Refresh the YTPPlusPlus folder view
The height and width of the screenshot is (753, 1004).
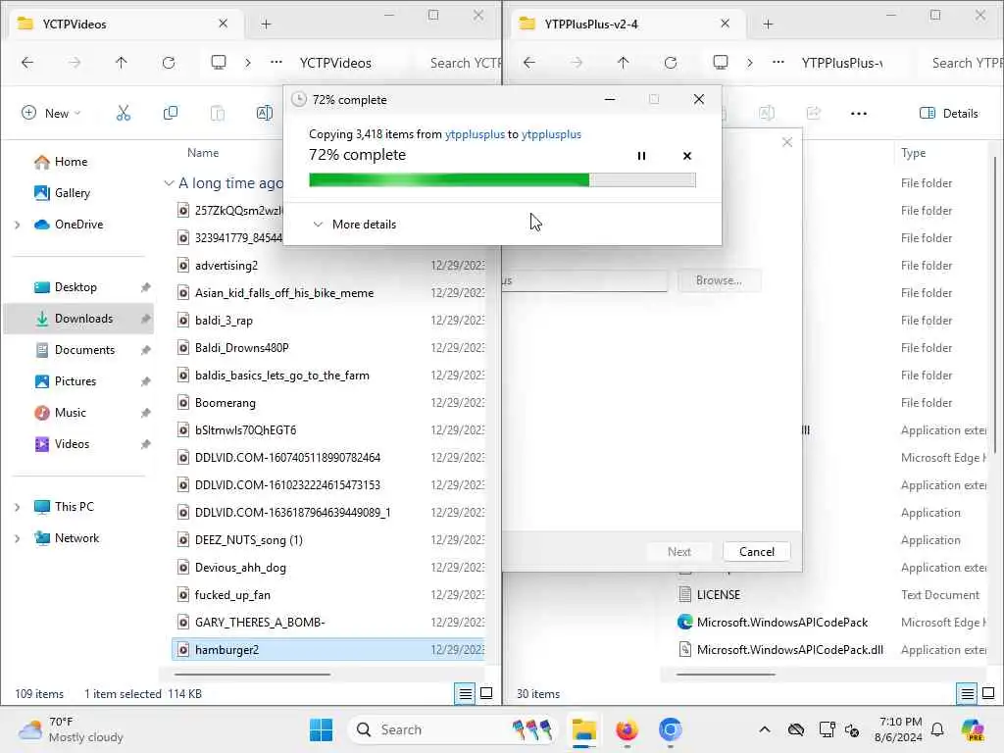point(671,62)
